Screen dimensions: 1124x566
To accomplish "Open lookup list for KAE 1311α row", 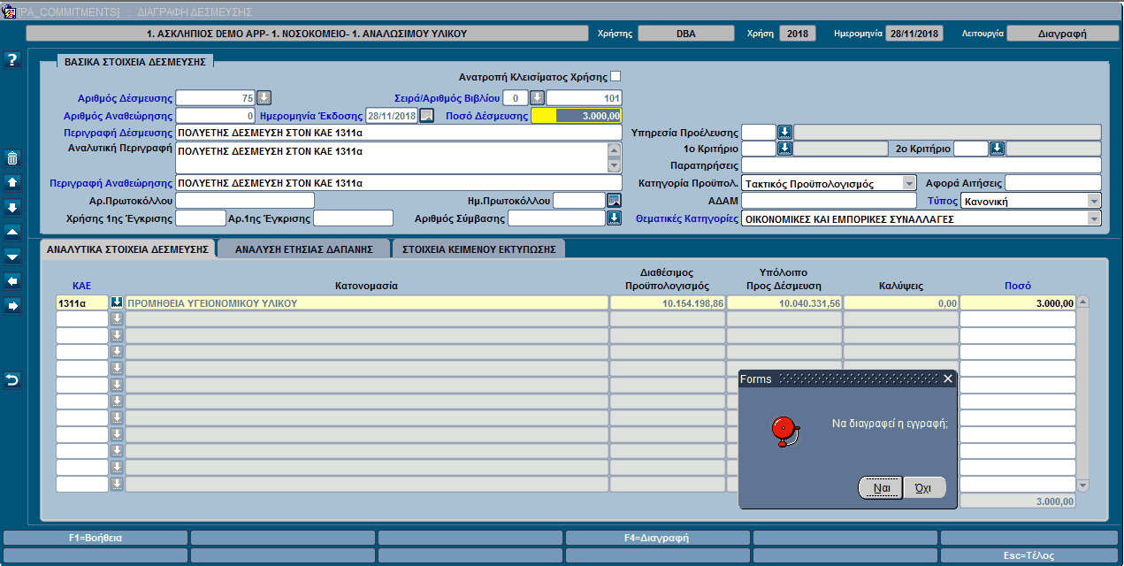I will point(117,302).
